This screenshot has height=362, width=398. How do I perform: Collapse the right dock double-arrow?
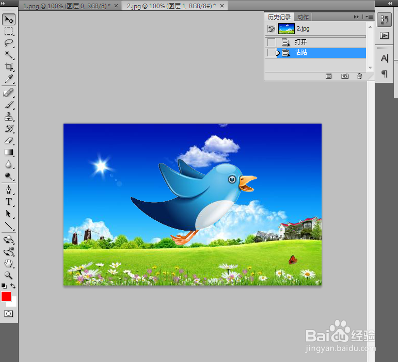click(390, 3)
